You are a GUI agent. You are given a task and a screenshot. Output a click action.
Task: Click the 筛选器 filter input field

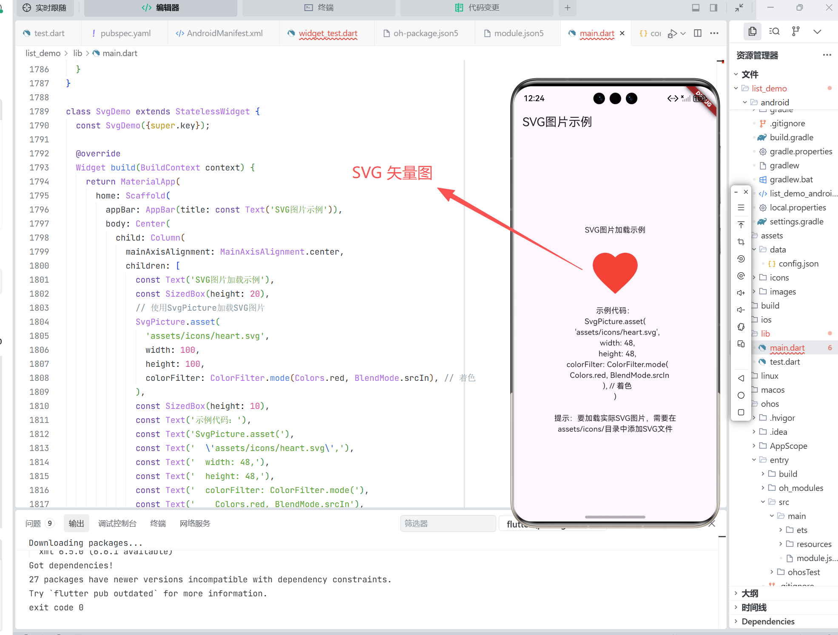[x=448, y=523]
